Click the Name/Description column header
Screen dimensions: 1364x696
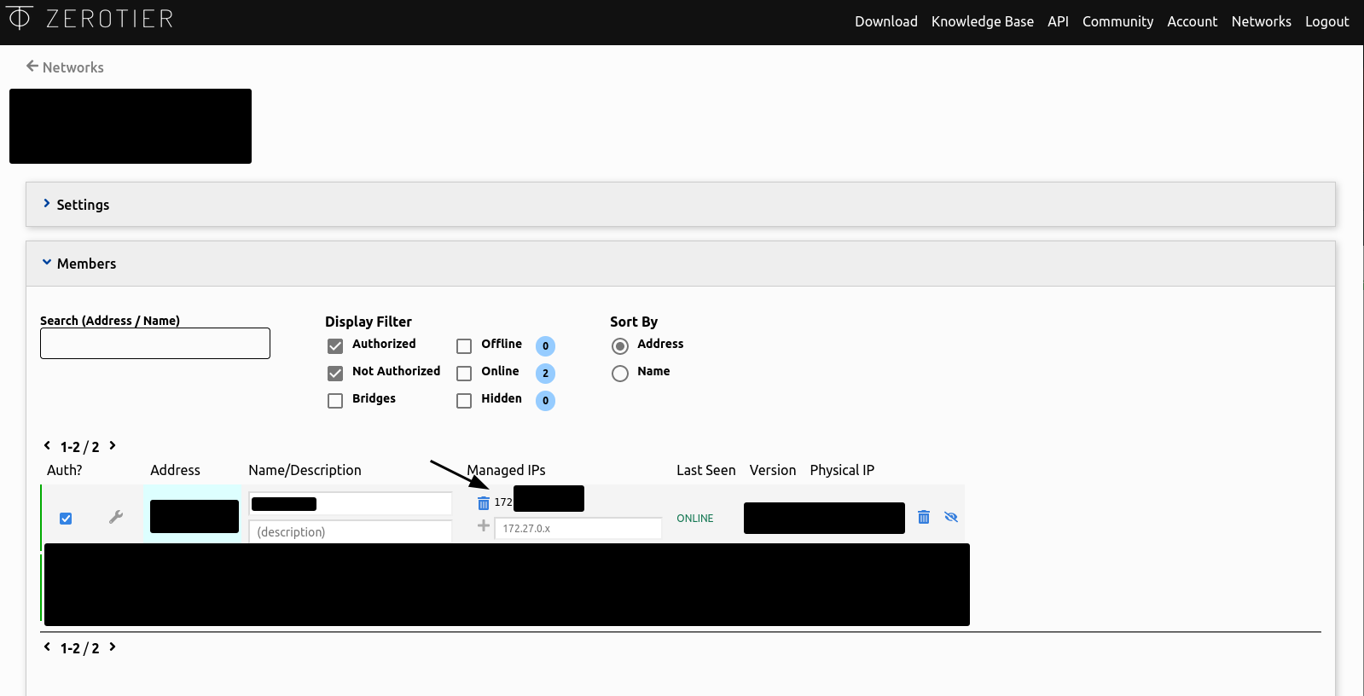(x=305, y=470)
